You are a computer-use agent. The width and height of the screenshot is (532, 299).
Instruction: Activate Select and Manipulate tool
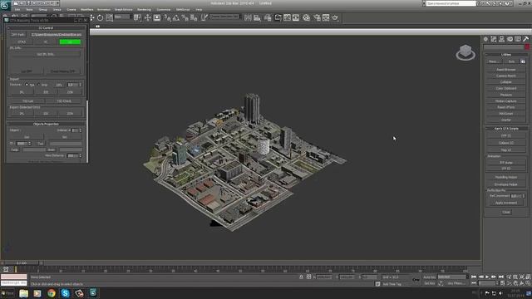pos(148,18)
